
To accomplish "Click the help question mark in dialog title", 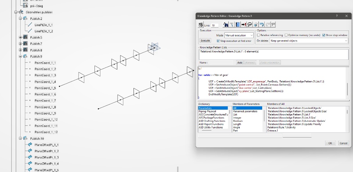I will 337,16.
